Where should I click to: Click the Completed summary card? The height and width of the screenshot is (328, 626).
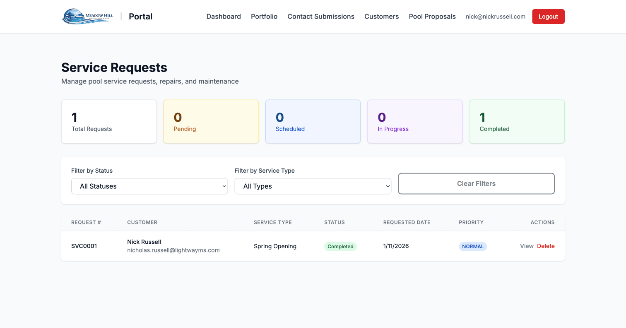click(x=517, y=121)
